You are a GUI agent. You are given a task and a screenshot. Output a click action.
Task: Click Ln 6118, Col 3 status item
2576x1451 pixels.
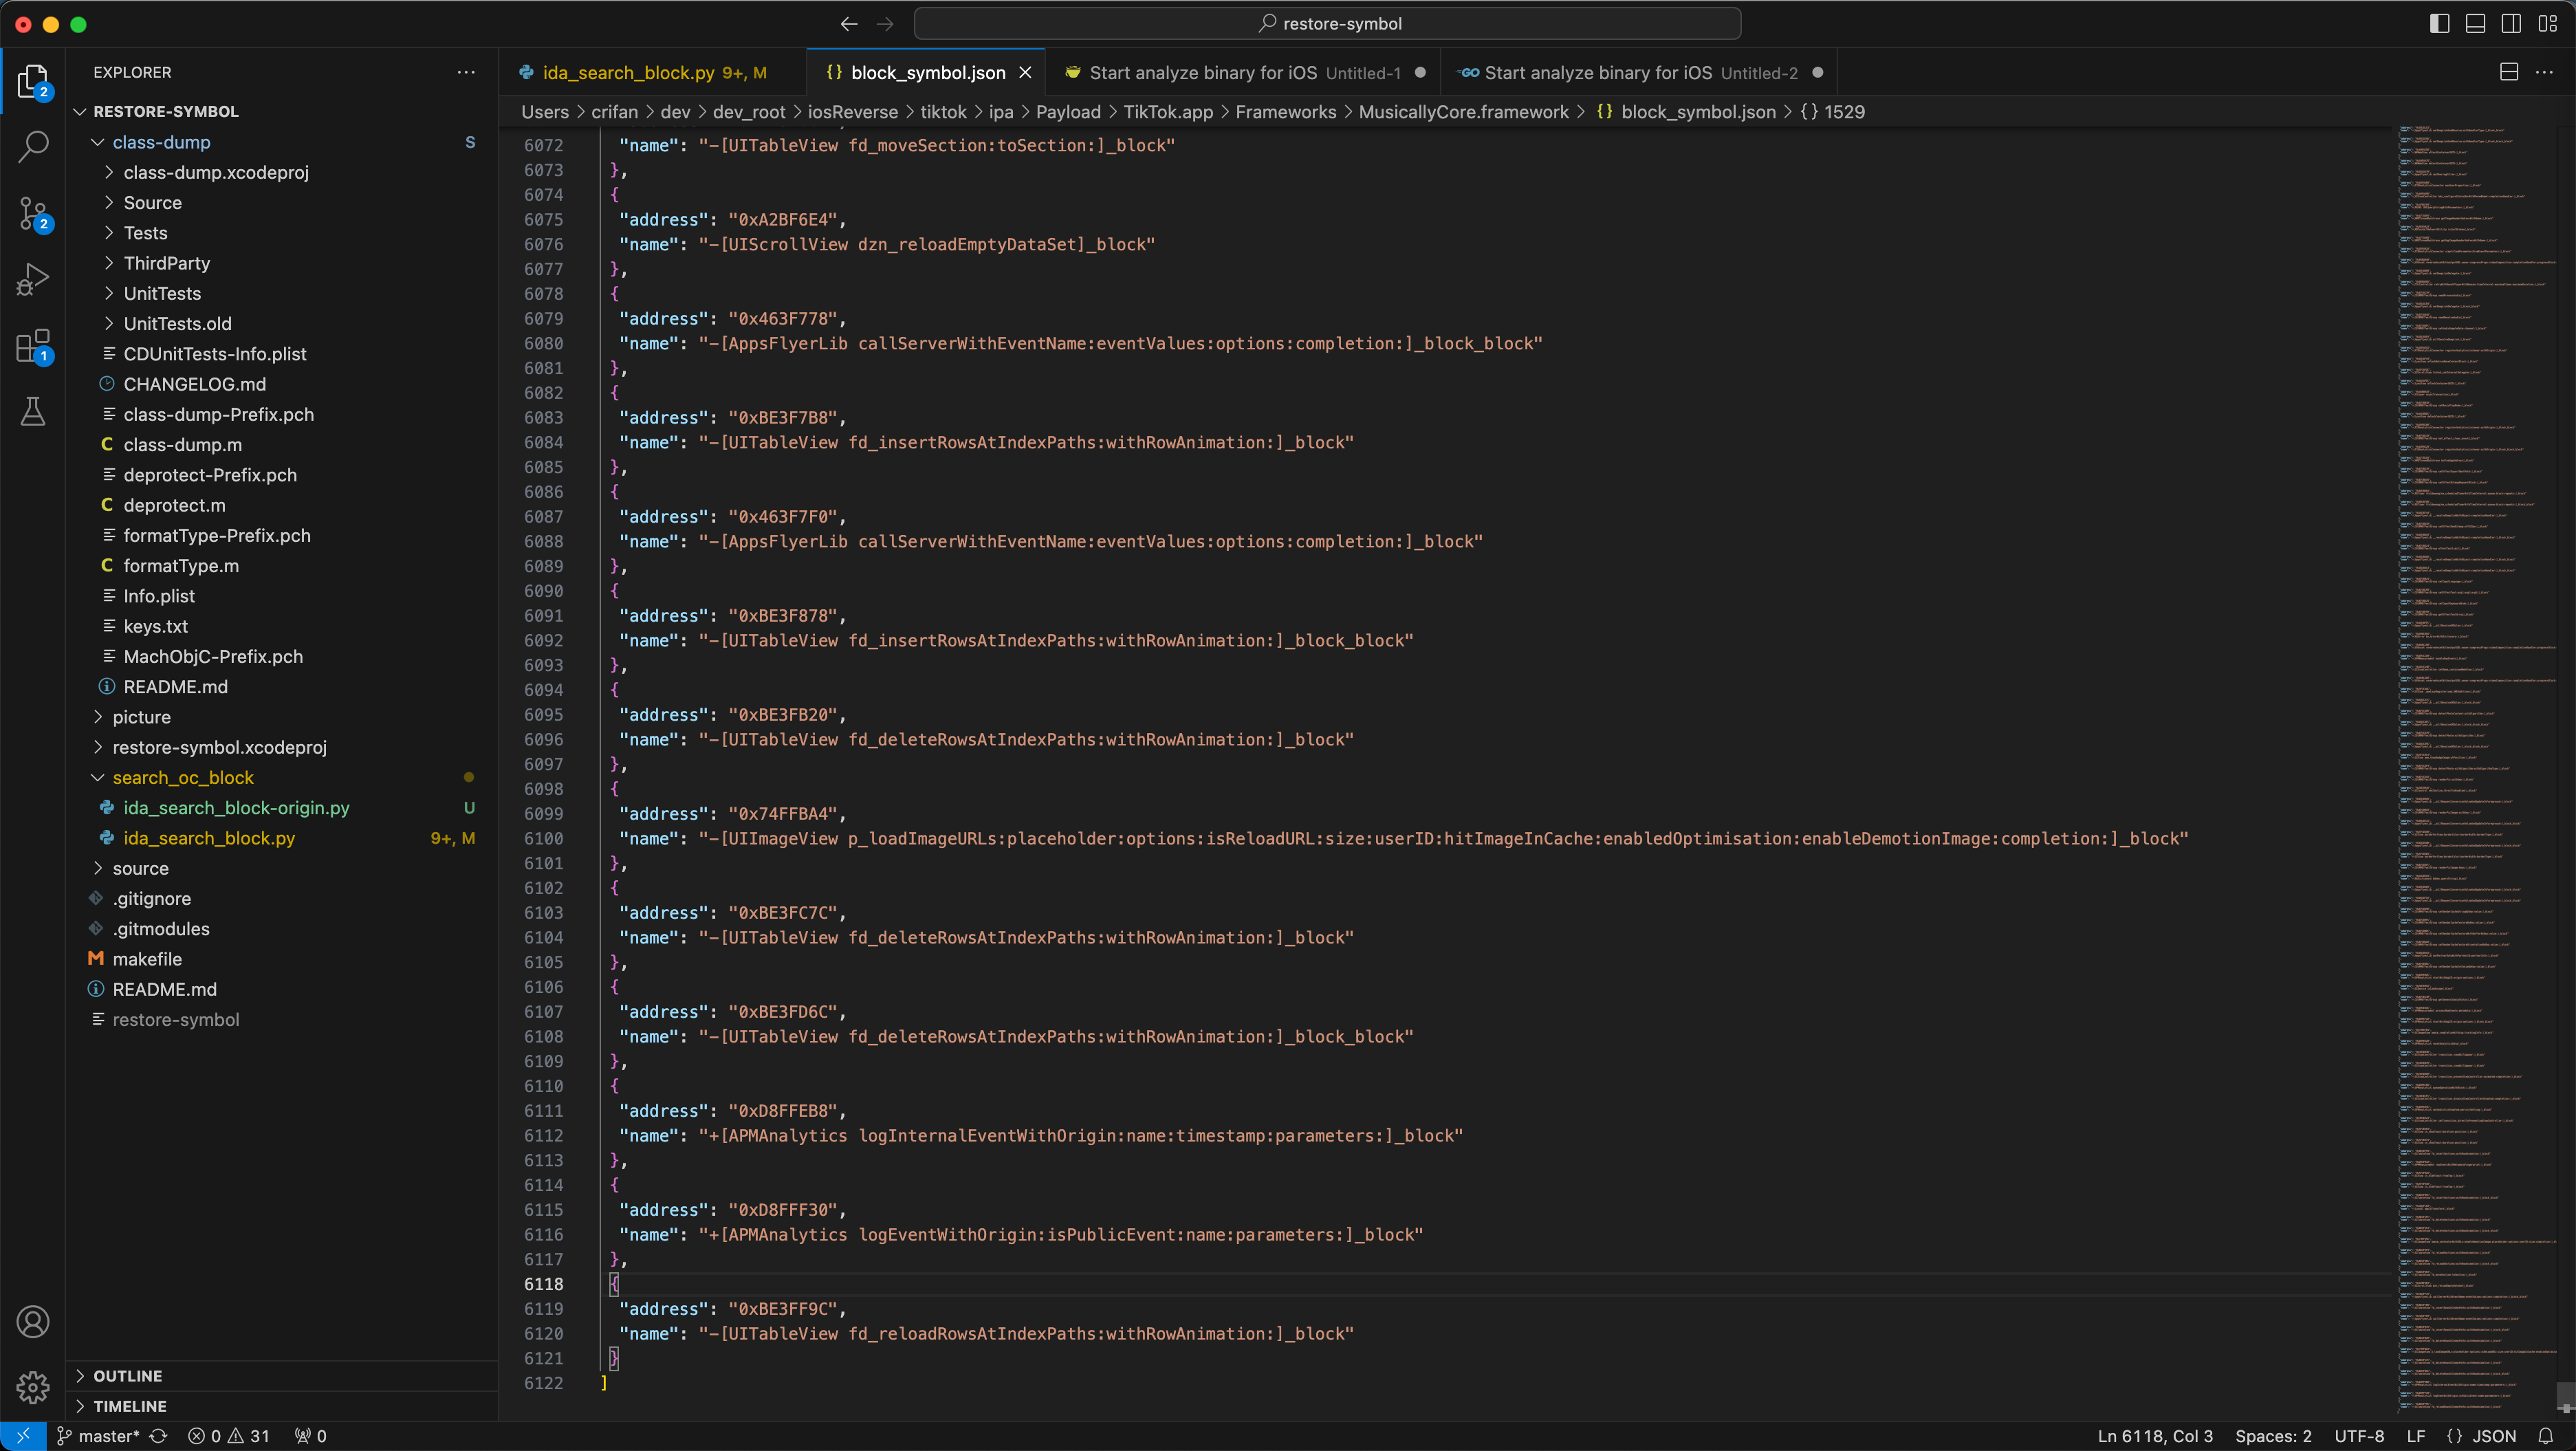[x=2155, y=1436]
